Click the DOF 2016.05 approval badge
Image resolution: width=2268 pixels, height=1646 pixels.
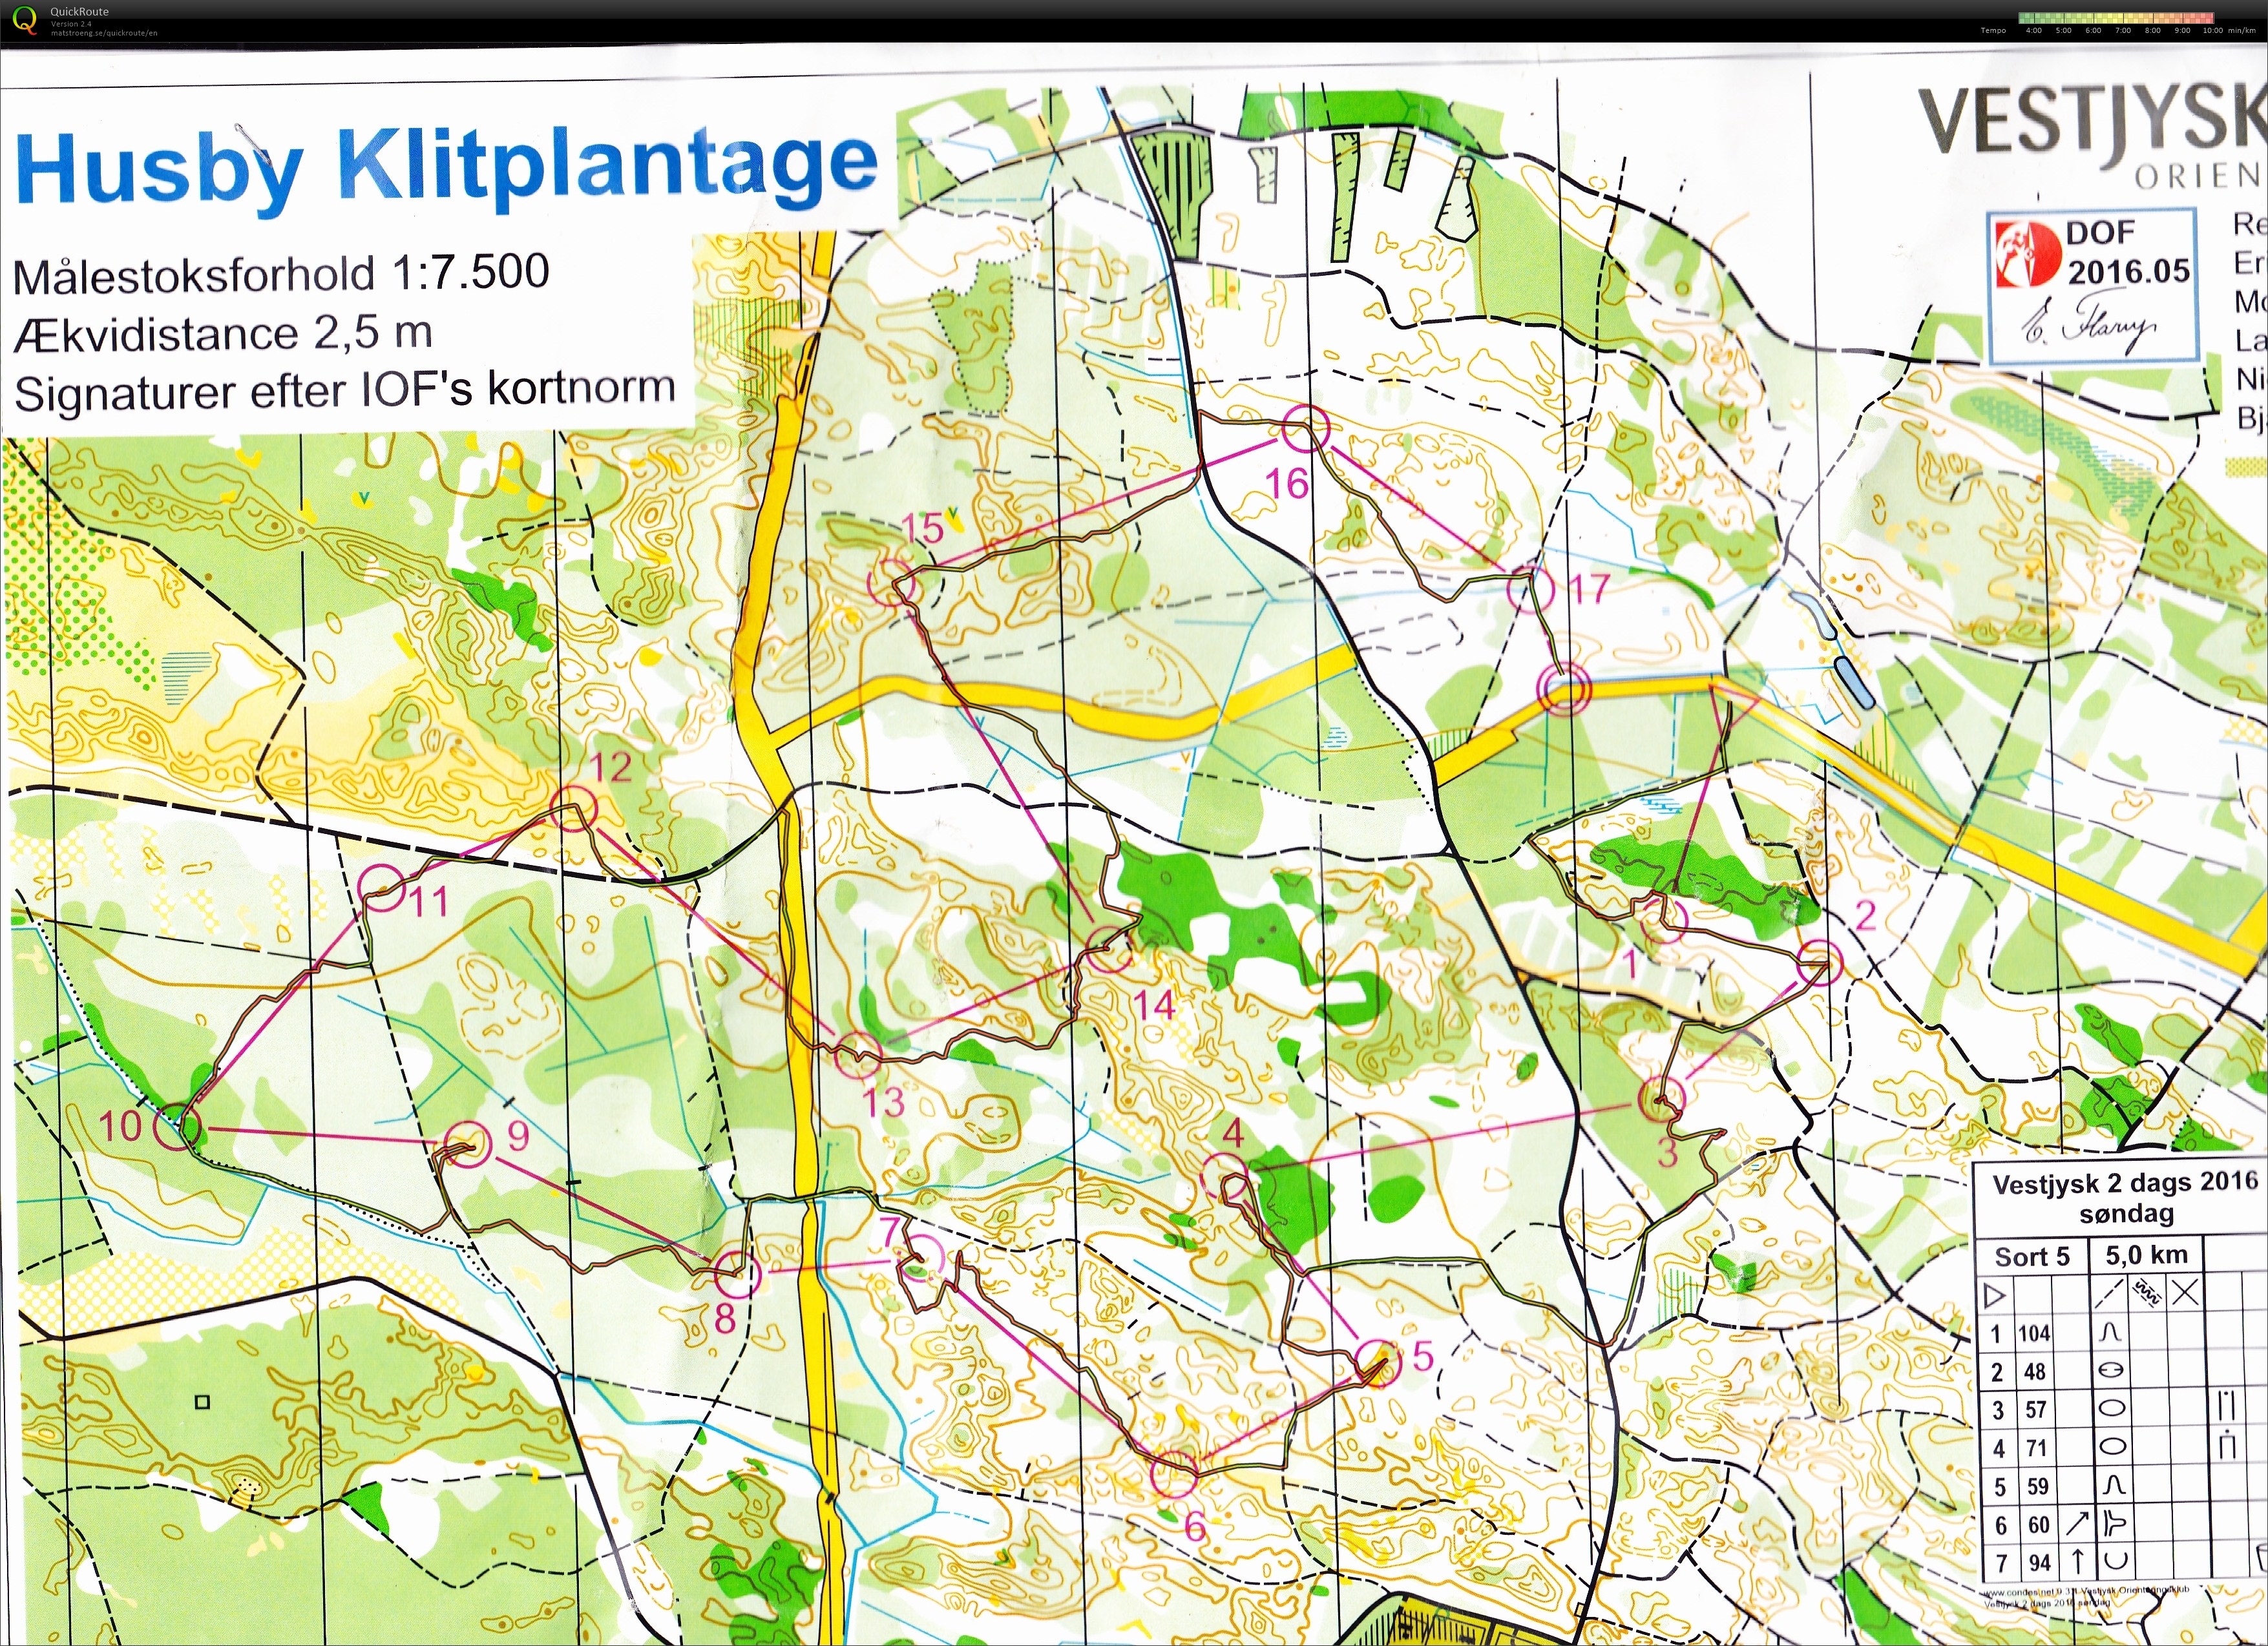[x=2092, y=287]
